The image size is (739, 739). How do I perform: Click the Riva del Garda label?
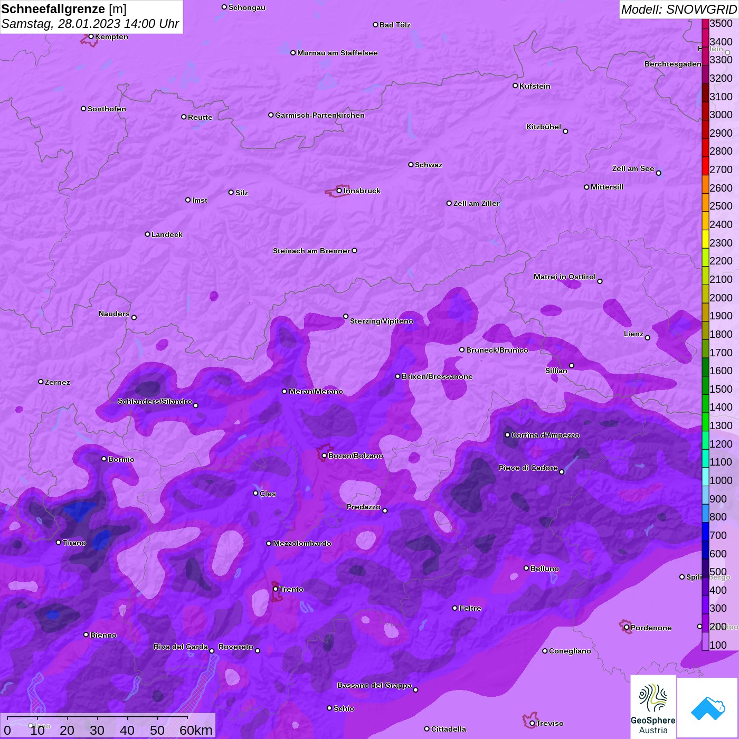click(x=181, y=647)
